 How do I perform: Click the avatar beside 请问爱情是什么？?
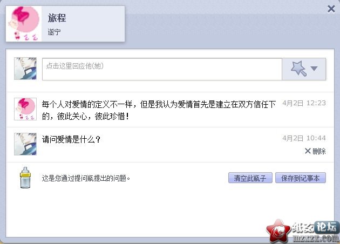click(x=25, y=144)
